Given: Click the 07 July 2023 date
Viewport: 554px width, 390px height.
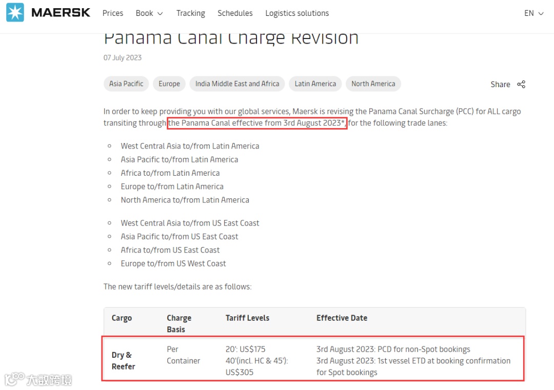Looking at the screenshot, I should [x=122, y=57].
